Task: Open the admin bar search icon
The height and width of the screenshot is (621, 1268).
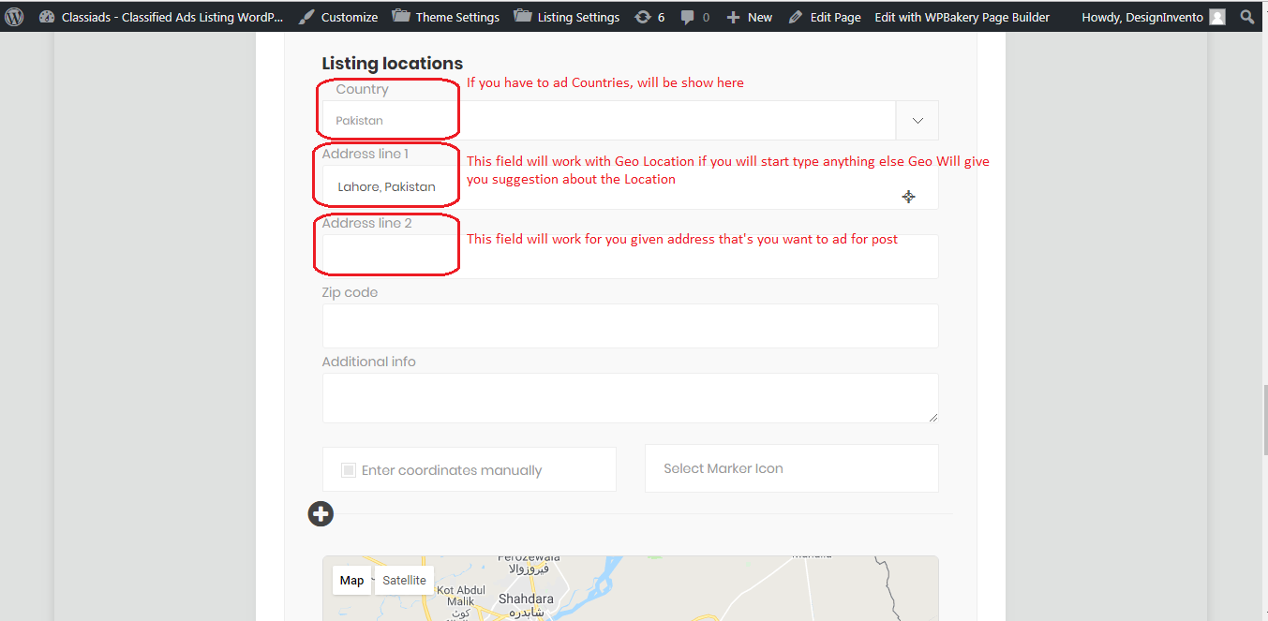Action: coord(1247,17)
